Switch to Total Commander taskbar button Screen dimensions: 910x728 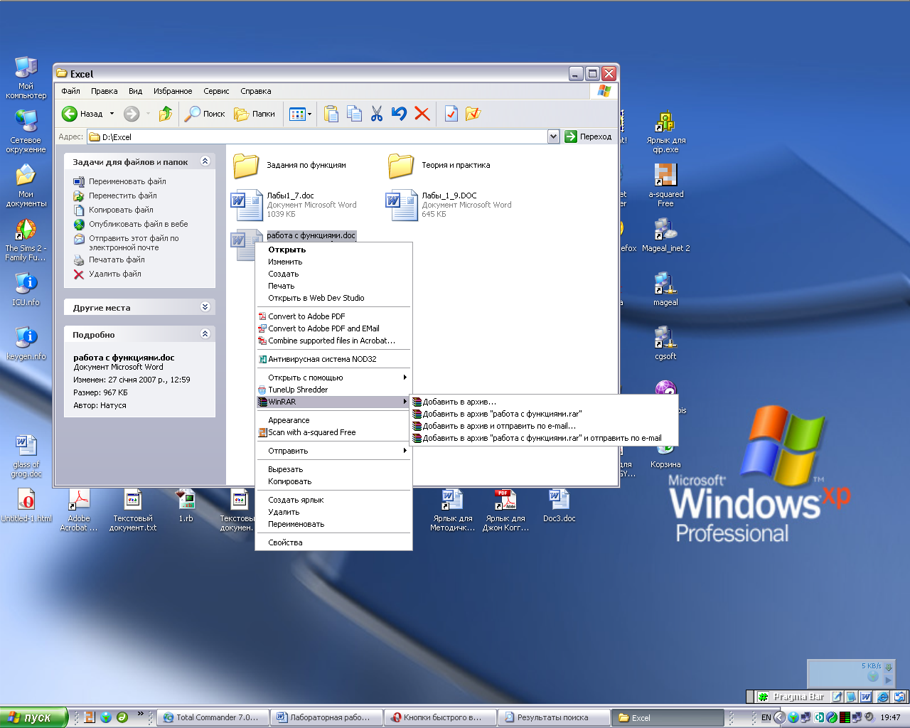(x=213, y=717)
